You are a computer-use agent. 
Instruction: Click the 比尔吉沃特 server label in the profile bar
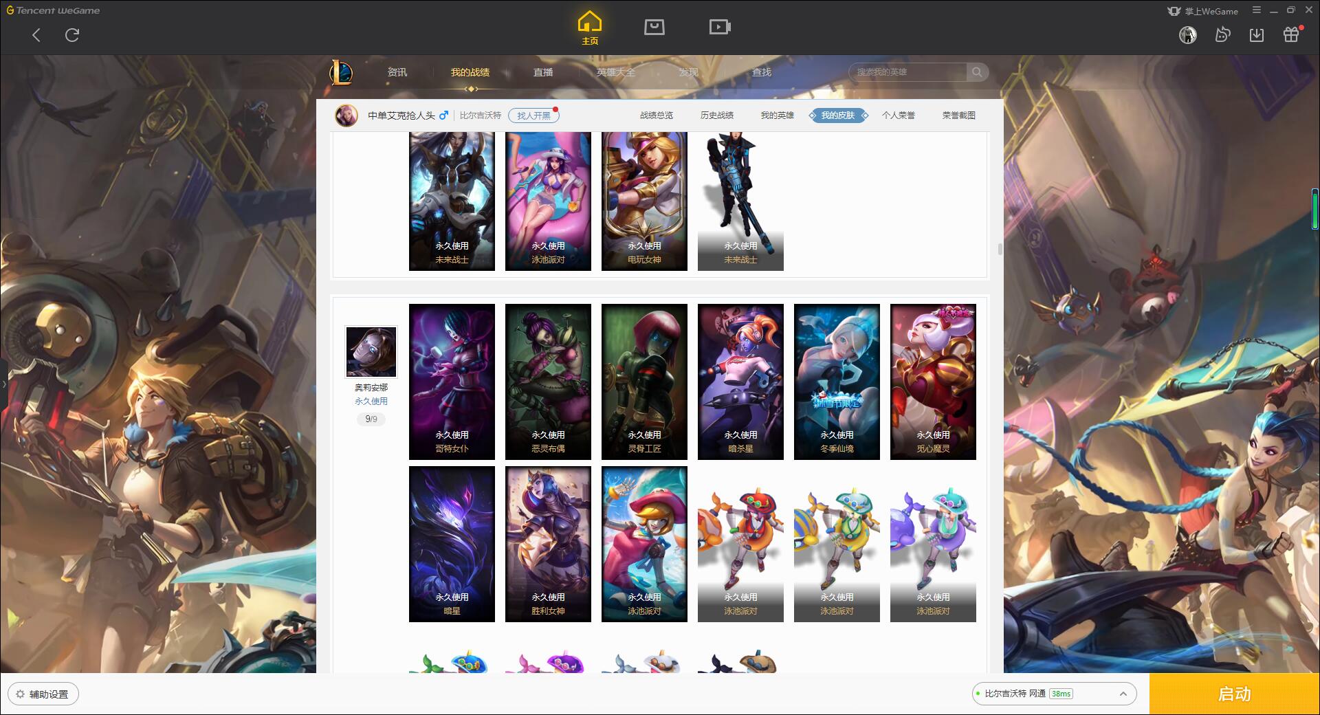481,115
